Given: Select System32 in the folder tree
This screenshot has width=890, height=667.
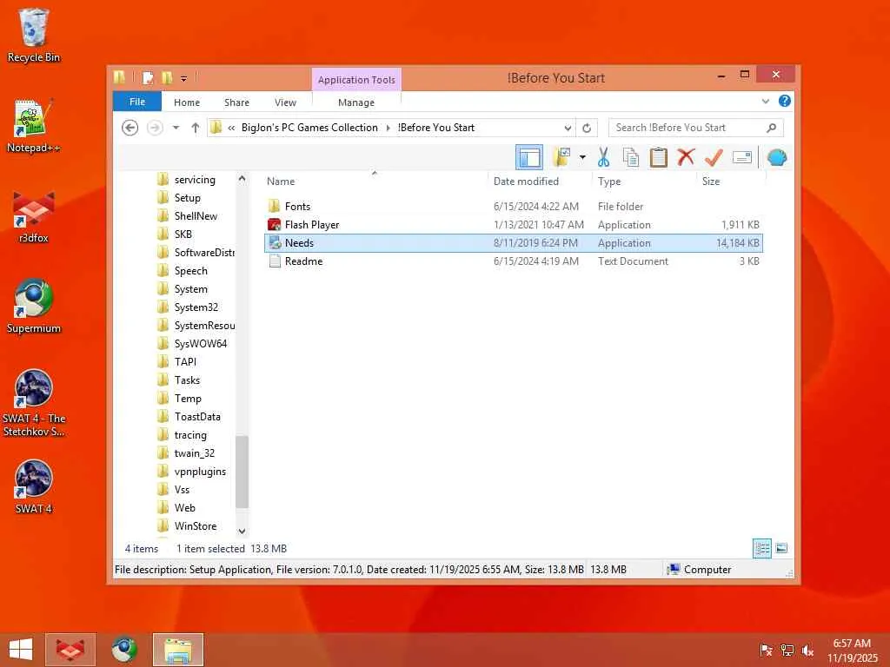Looking at the screenshot, I should pyautogui.click(x=196, y=307).
